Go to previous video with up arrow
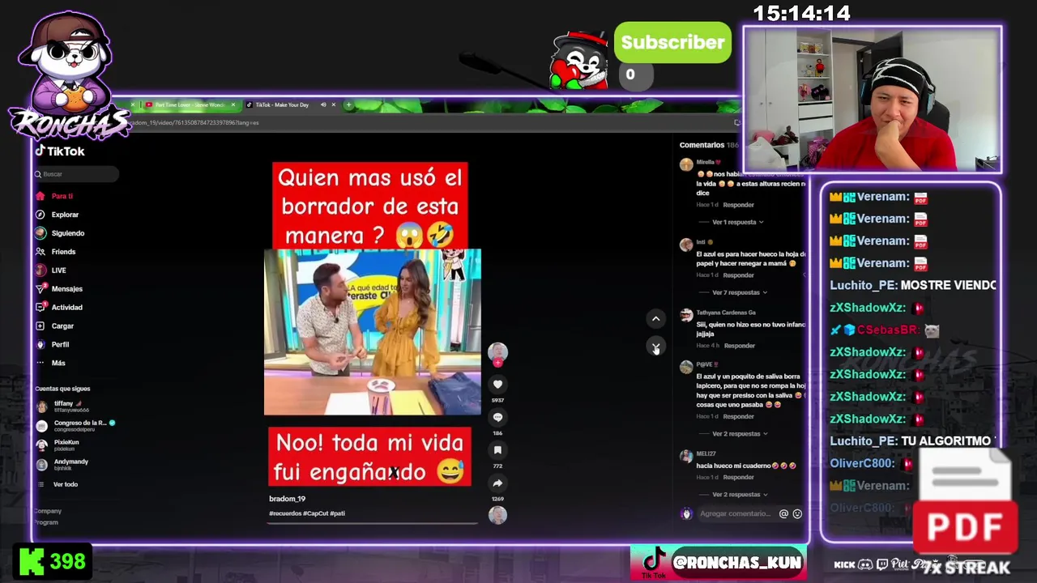1037x583 pixels. click(x=656, y=318)
